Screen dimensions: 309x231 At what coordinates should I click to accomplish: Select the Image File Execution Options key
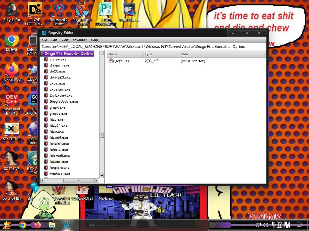click(x=69, y=54)
